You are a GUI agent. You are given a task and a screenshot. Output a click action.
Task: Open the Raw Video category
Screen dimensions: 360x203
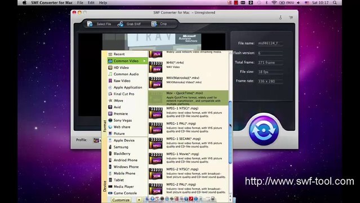pos(127,81)
